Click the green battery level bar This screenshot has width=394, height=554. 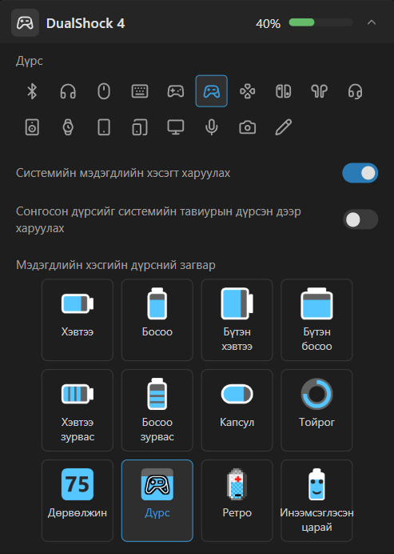[x=301, y=22]
